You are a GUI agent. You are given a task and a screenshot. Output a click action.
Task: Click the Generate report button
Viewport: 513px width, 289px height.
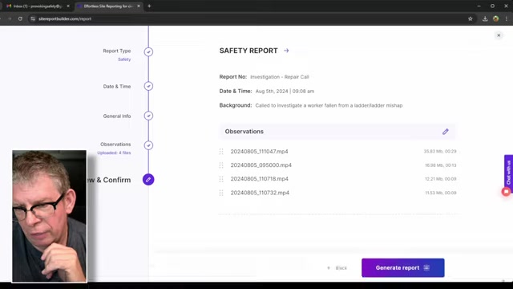pos(402,267)
